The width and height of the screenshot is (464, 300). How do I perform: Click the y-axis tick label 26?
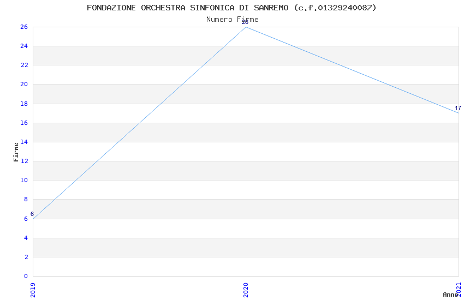tap(24, 27)
